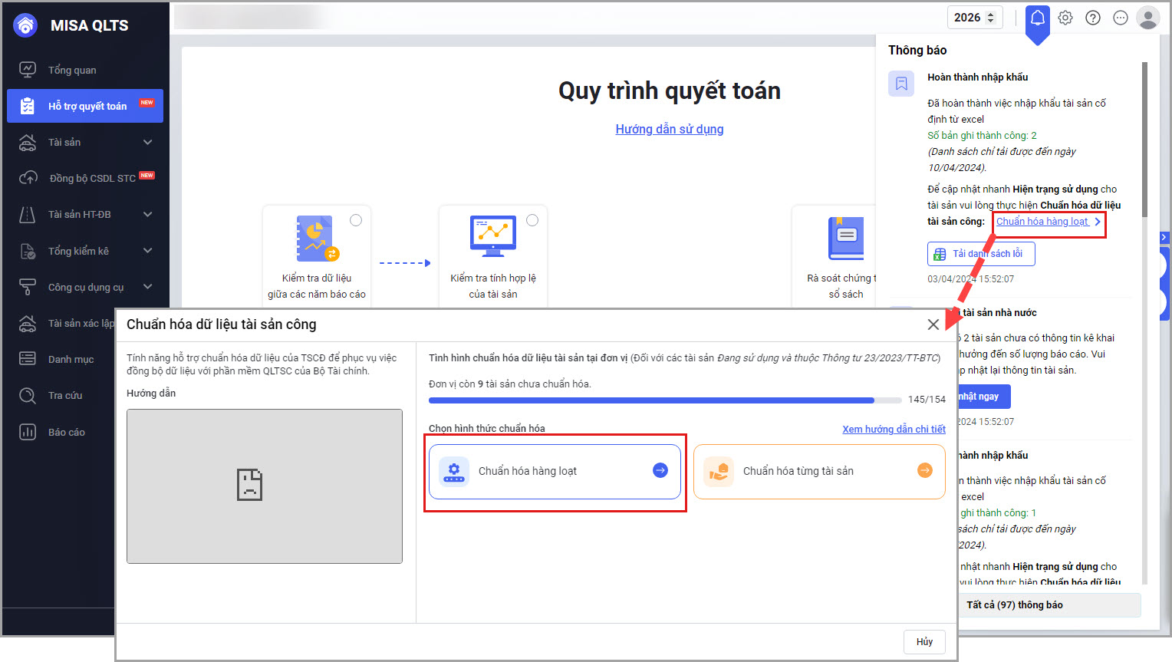Expand Công cụ dụng cụ sidebar menu
The height and width of the screenshot is (662, 1172).
147,287
